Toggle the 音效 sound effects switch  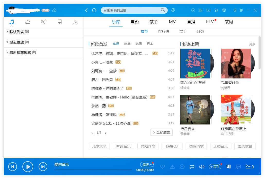coord(215,167)
